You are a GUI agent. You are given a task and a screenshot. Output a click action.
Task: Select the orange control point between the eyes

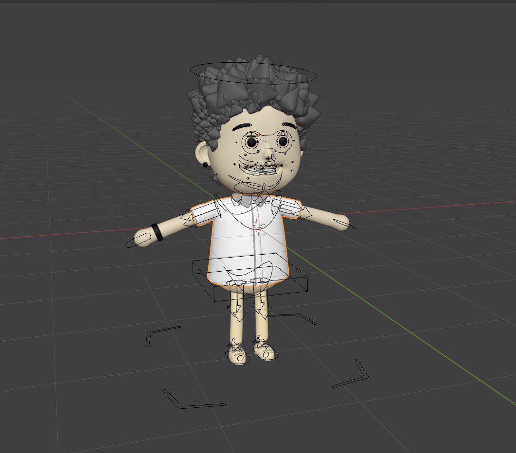(x=259, y=135)
